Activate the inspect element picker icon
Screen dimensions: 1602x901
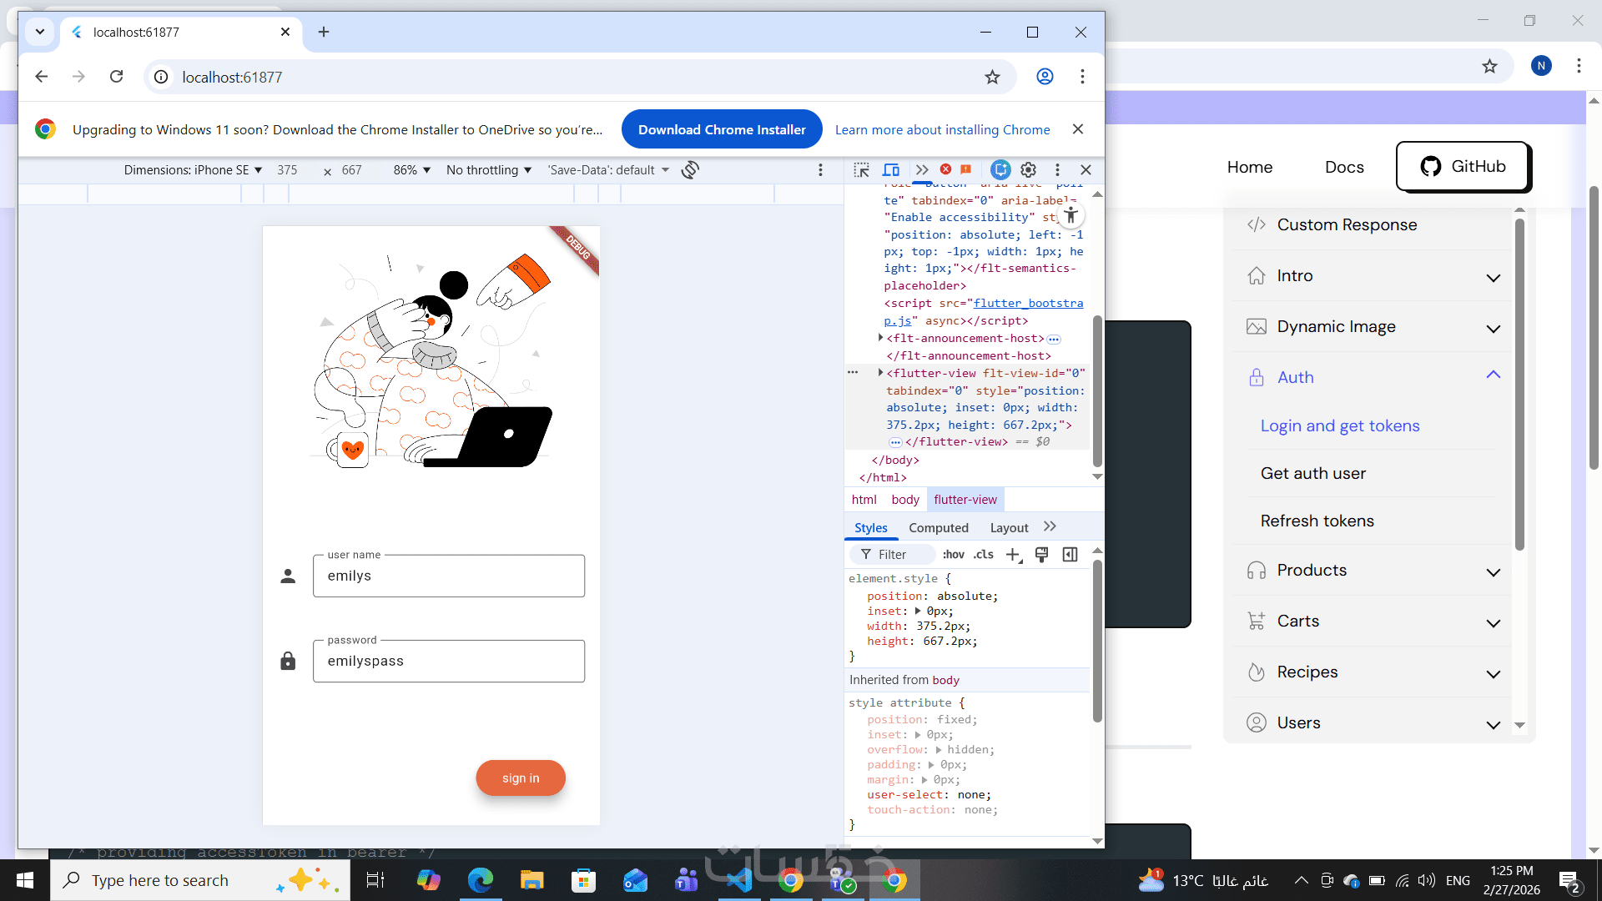point(862,170)
